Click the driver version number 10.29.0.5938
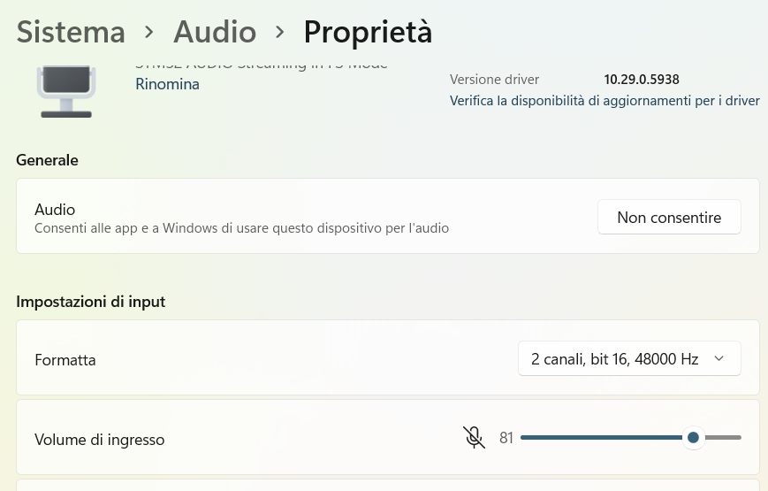The image size is (768, 491). (x=641, y=80)
